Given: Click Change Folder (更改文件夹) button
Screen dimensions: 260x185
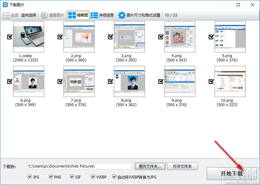Looking at the screenshot, I should click(150, 166).
